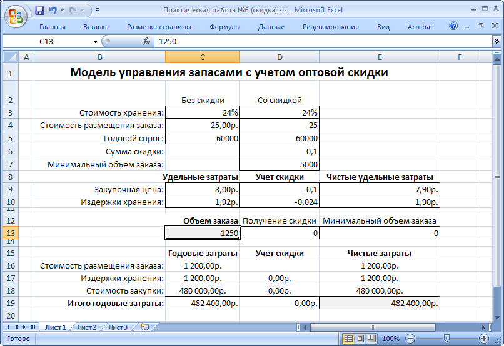
Task: Open Excel Help question mark icon
Action: click(453, 26)
